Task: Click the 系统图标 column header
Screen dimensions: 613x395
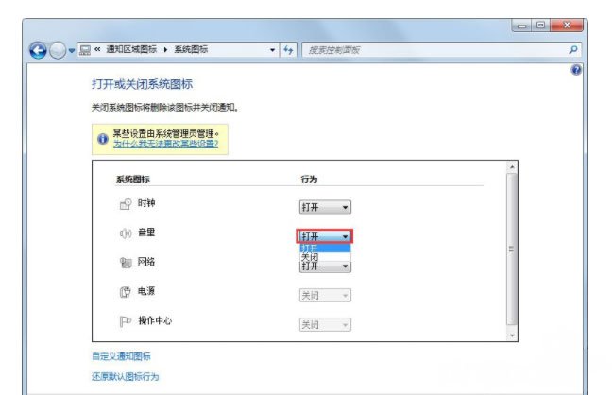Action: coord(133,180)
